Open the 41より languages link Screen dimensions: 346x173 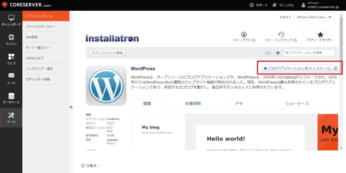111,143
